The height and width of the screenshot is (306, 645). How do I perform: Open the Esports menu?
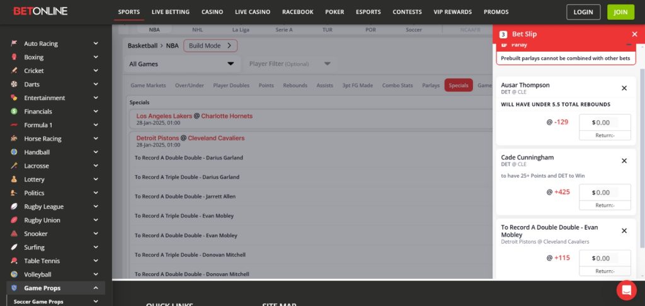click(x=368, y=12)
